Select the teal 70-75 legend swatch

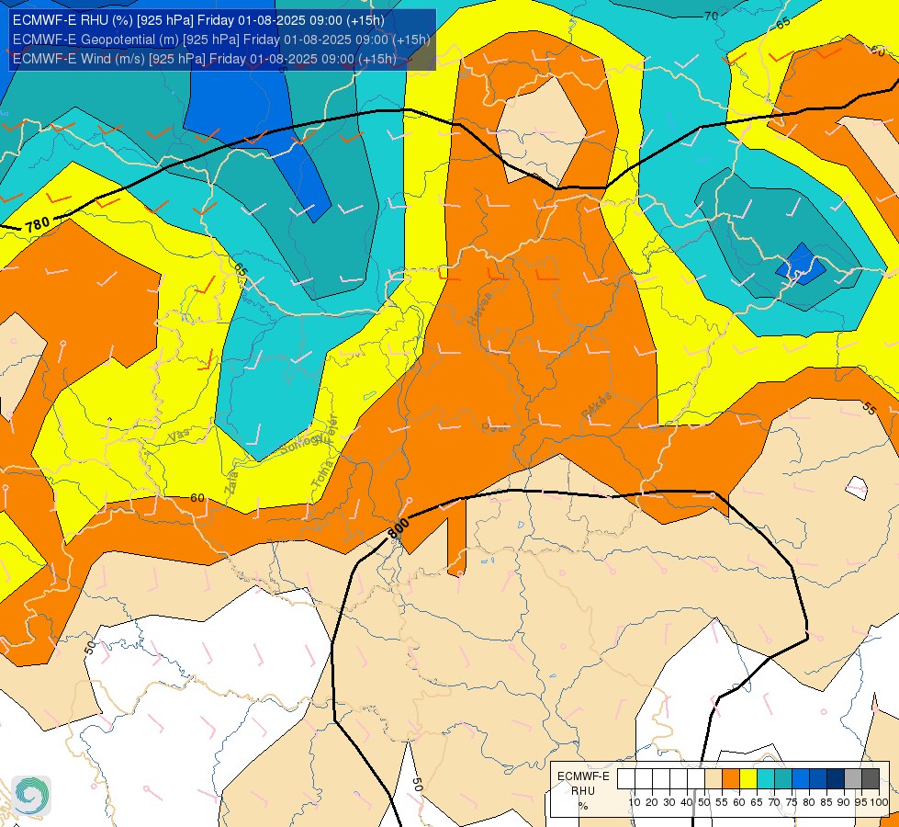pyautogui.click(x=783, y=779)
